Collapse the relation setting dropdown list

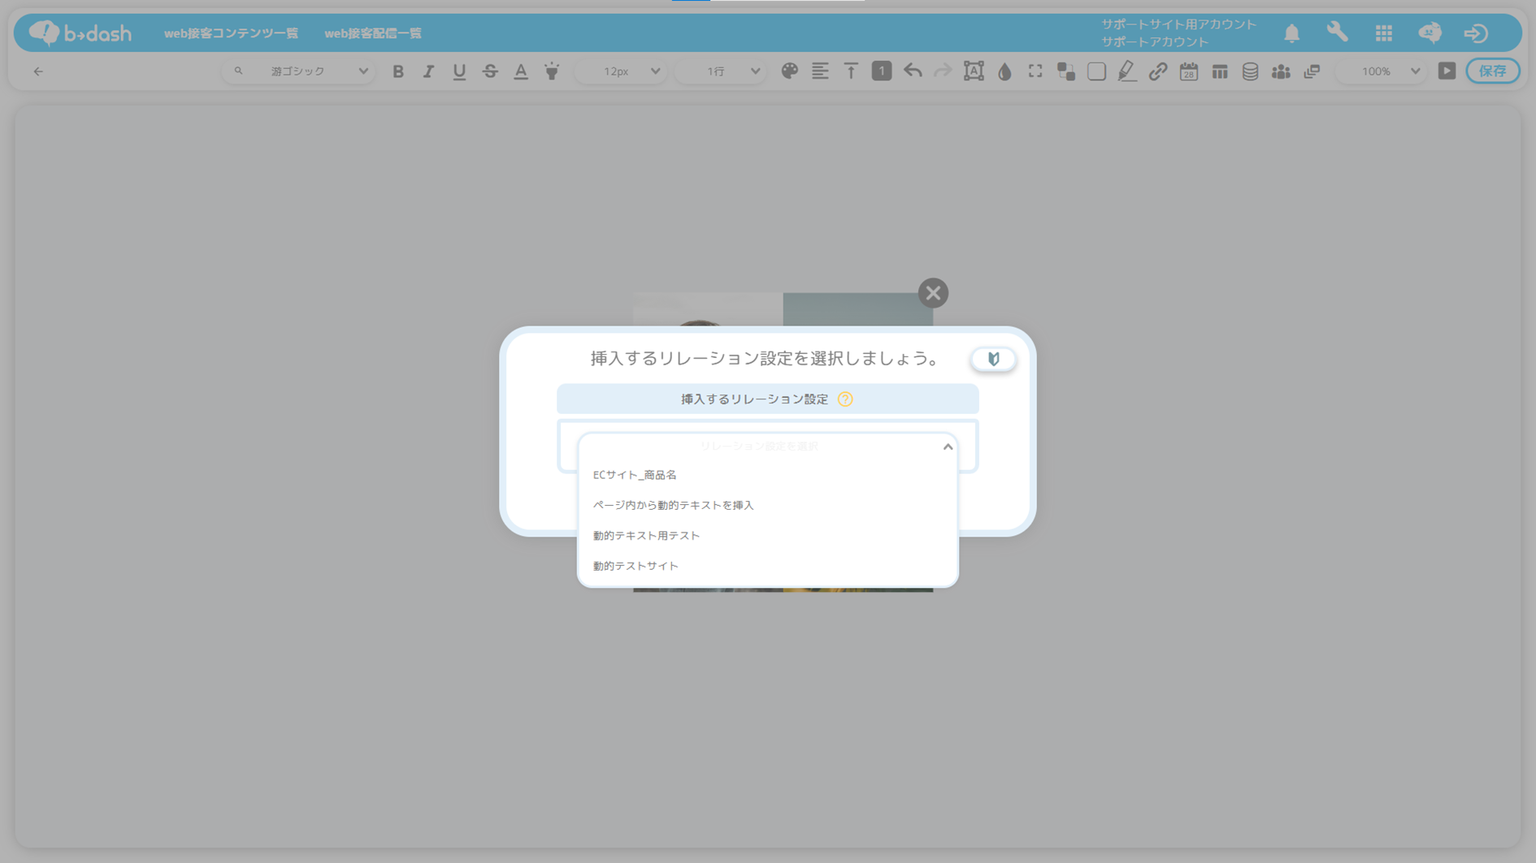[948, 447]
